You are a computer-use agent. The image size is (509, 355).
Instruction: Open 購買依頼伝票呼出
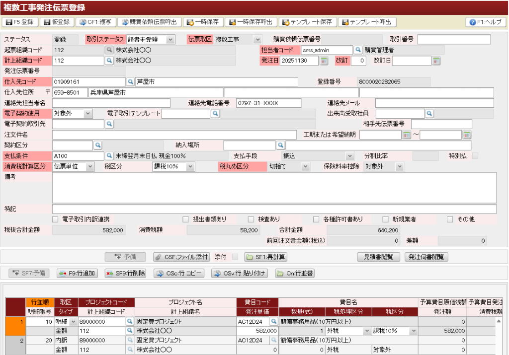(149, 22)
